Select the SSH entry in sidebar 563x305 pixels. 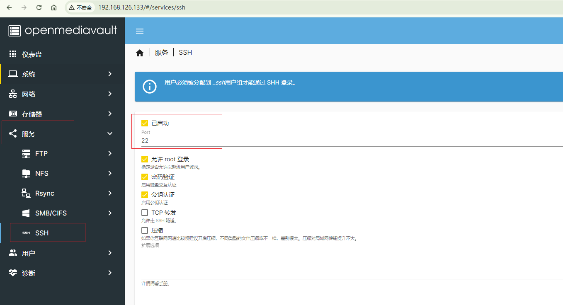(62, 233)
